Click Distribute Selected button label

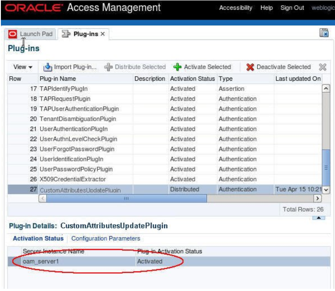coord(140,67)
